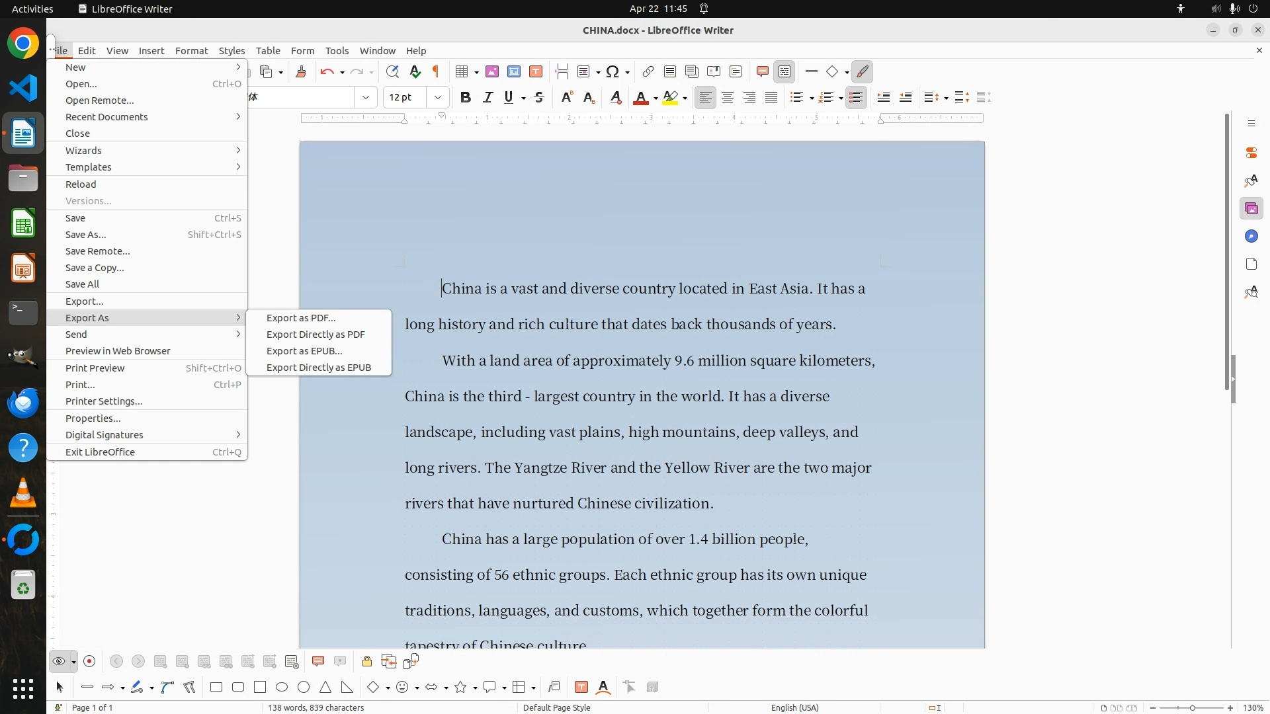Click the Insert Hyperlink toolbar icon
The height and width of the screenshot is (714, 1270).
point(648,72)
